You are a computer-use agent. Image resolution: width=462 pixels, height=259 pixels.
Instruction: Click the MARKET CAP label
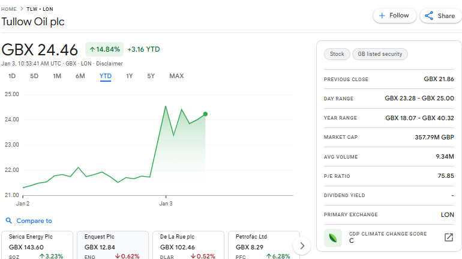341,137
